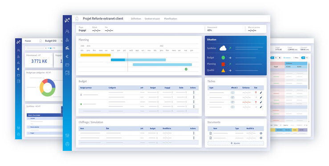329x166 pixels.
Task: Open the checklist icon in project window sidebar
Action: coord(67,73)
